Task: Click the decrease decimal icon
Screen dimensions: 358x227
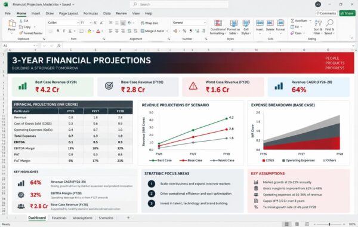Action: click(x=203, y=31)
